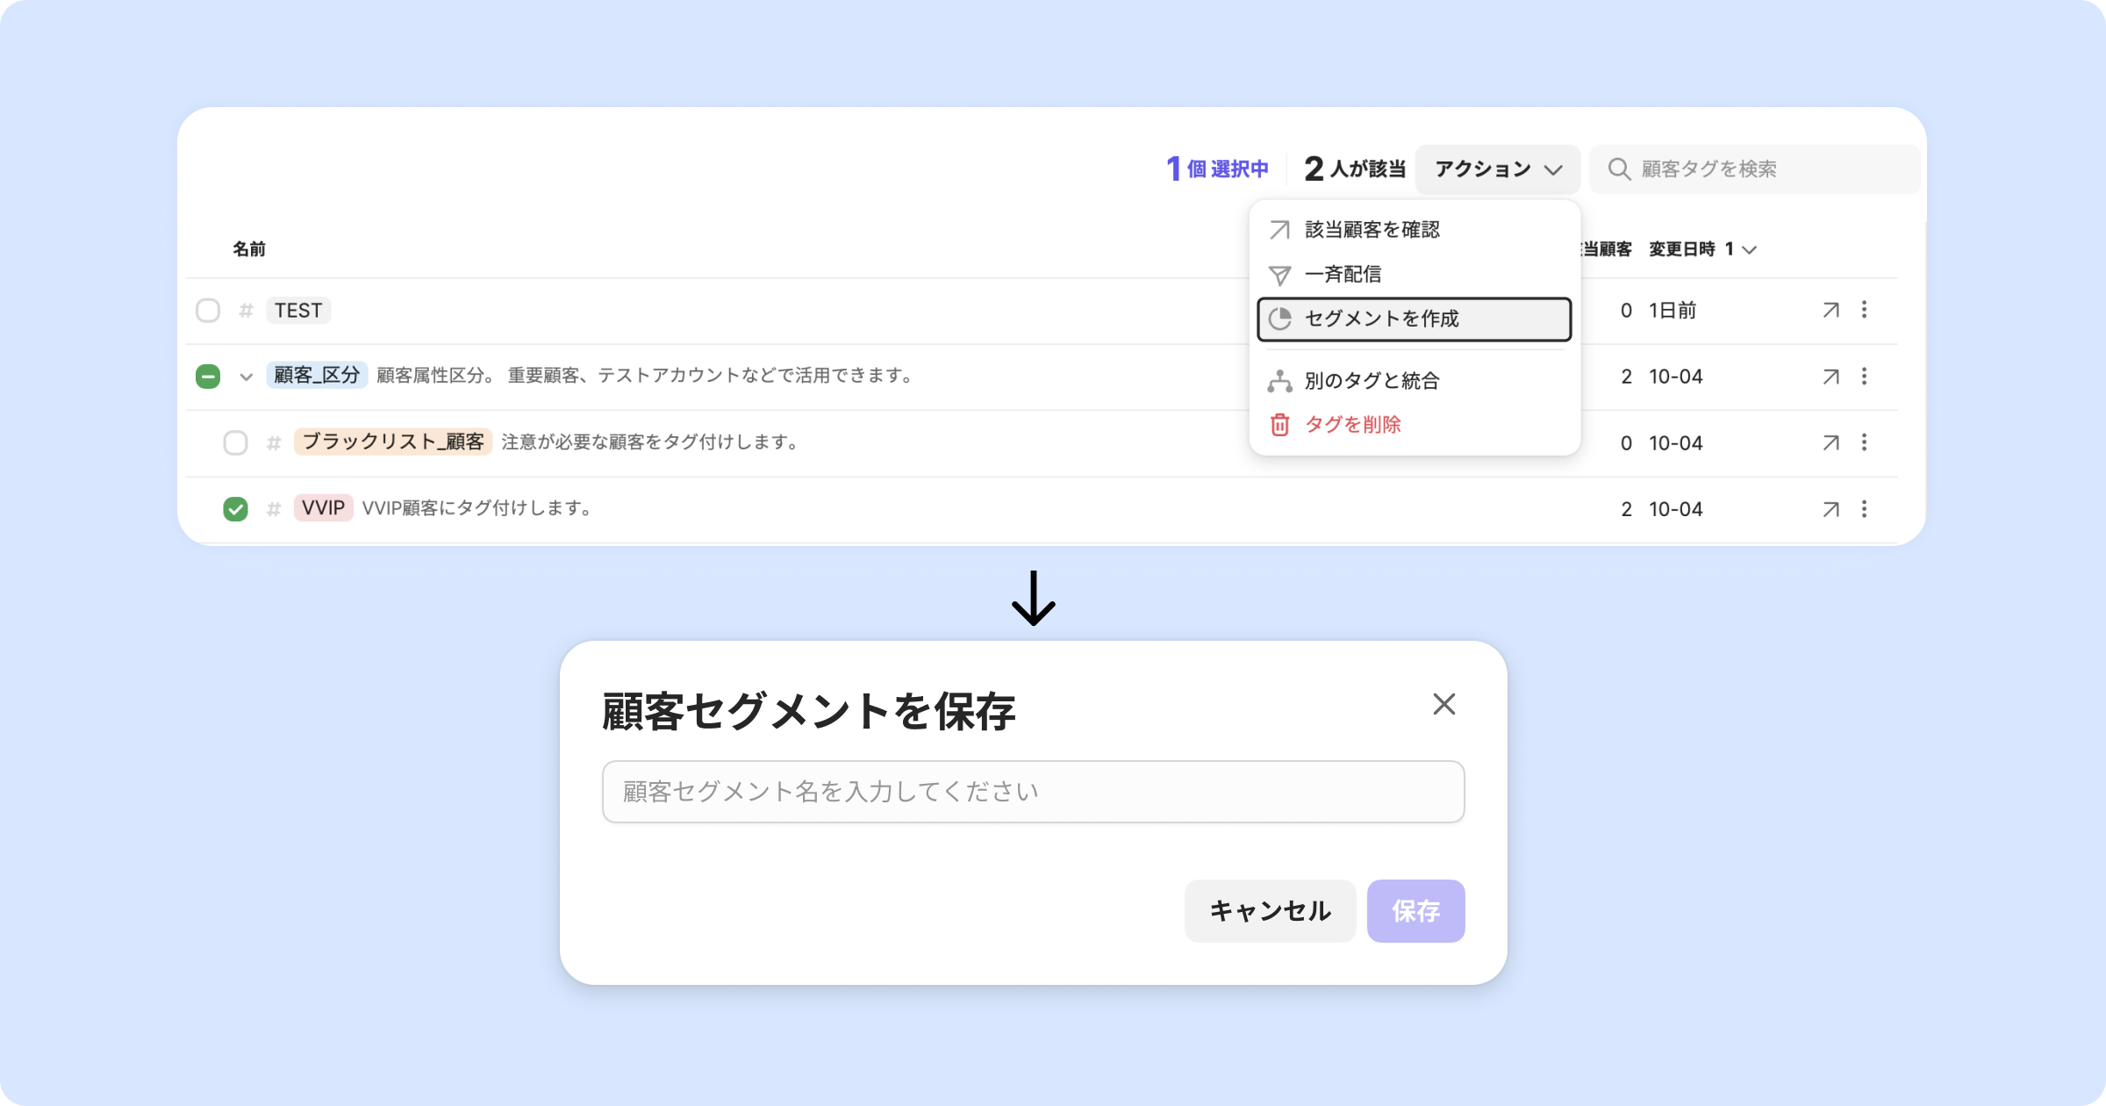The height and width of the screenshot is (1106, 2106).
Task: Open the three-dot menu for the TEST row
Action: [1864, 310]
